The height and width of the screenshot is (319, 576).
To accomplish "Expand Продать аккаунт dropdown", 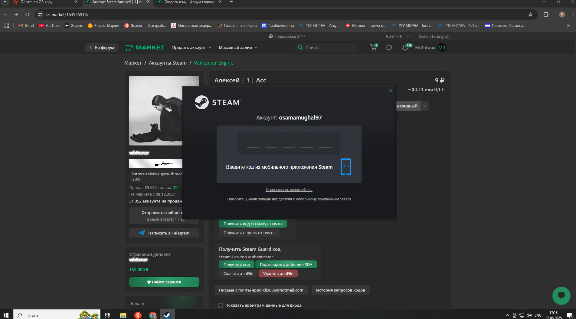I will click(192, 47).
